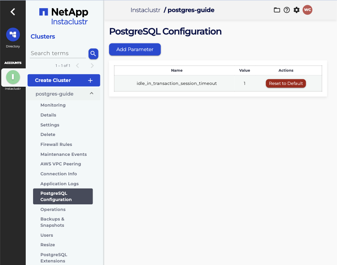Click the Create Cluster button
This screenshot has width=337, height=265.
[x=64, y=80]
